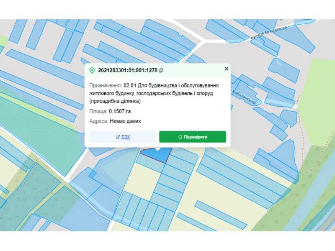Click the green location pin icon in popup header
This screenshot has width=335, height=251.
tap(93, 70)
